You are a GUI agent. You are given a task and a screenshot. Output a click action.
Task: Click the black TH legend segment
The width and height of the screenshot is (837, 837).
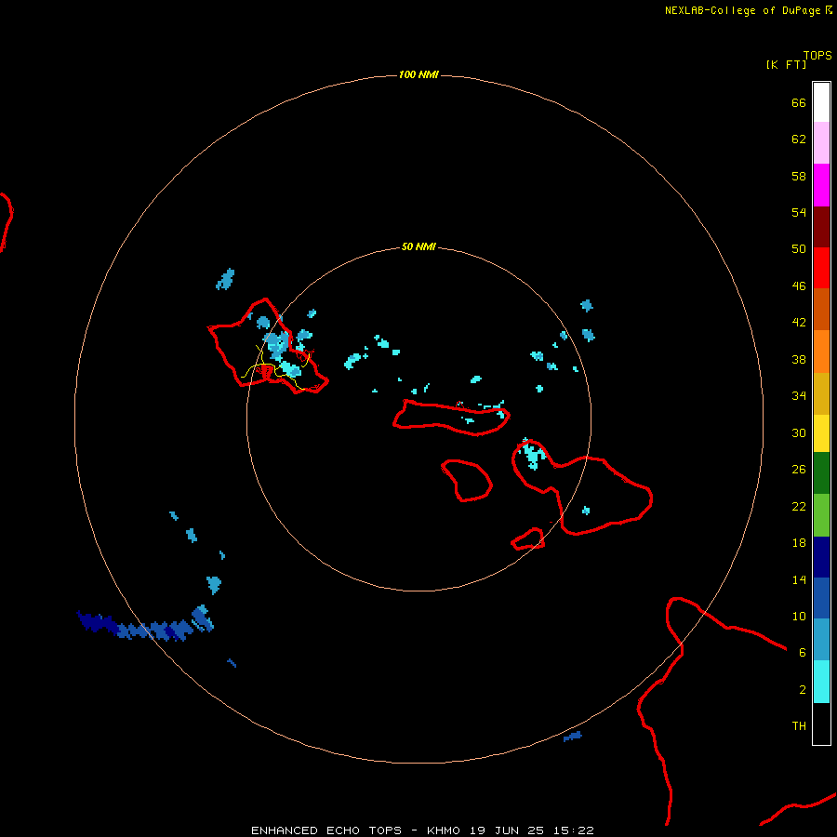pos(821,724)
